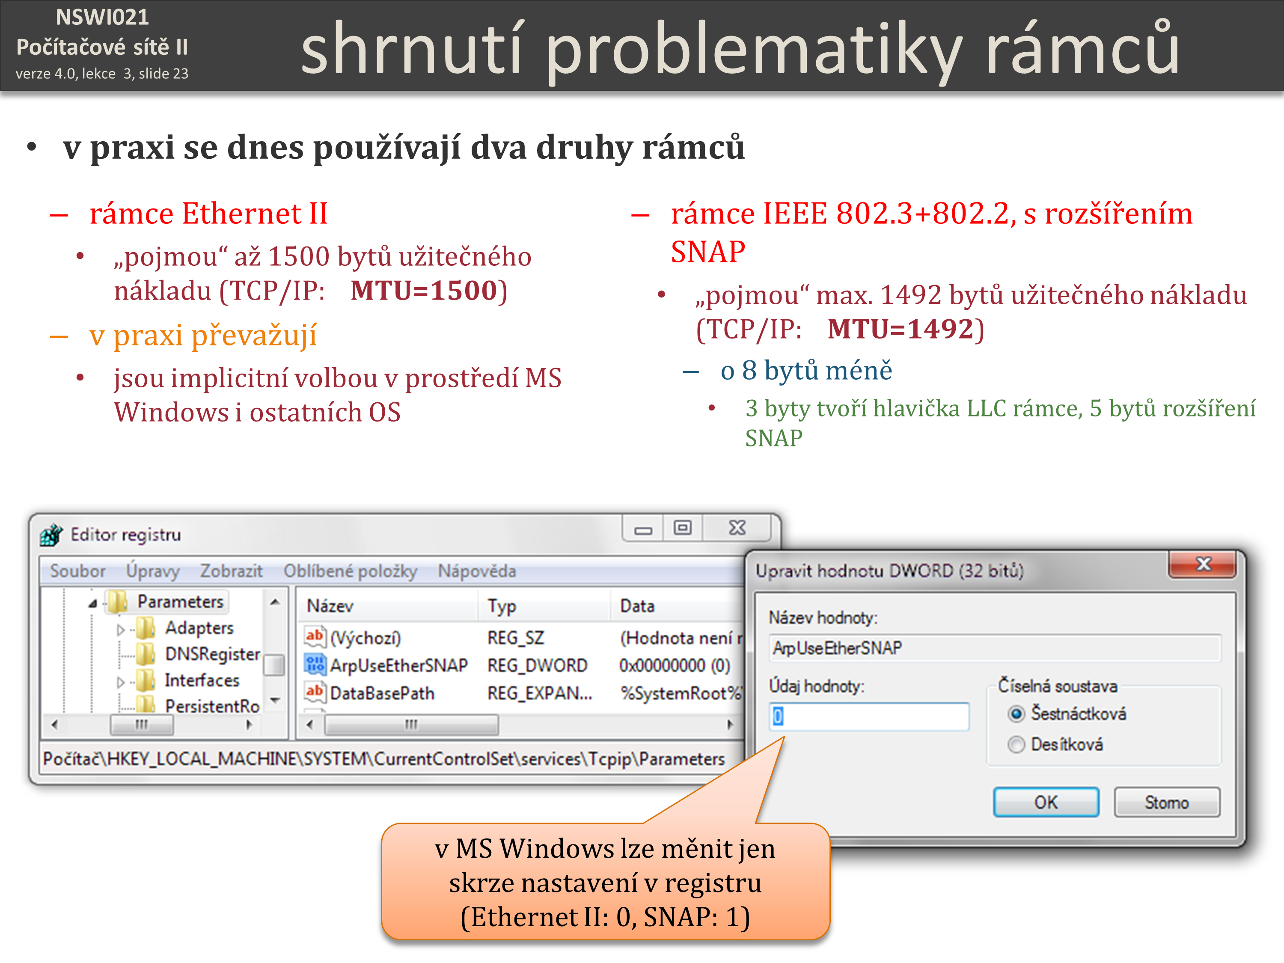Click the Adapters folder icon

pyautogui.click(x=145, y=628)
